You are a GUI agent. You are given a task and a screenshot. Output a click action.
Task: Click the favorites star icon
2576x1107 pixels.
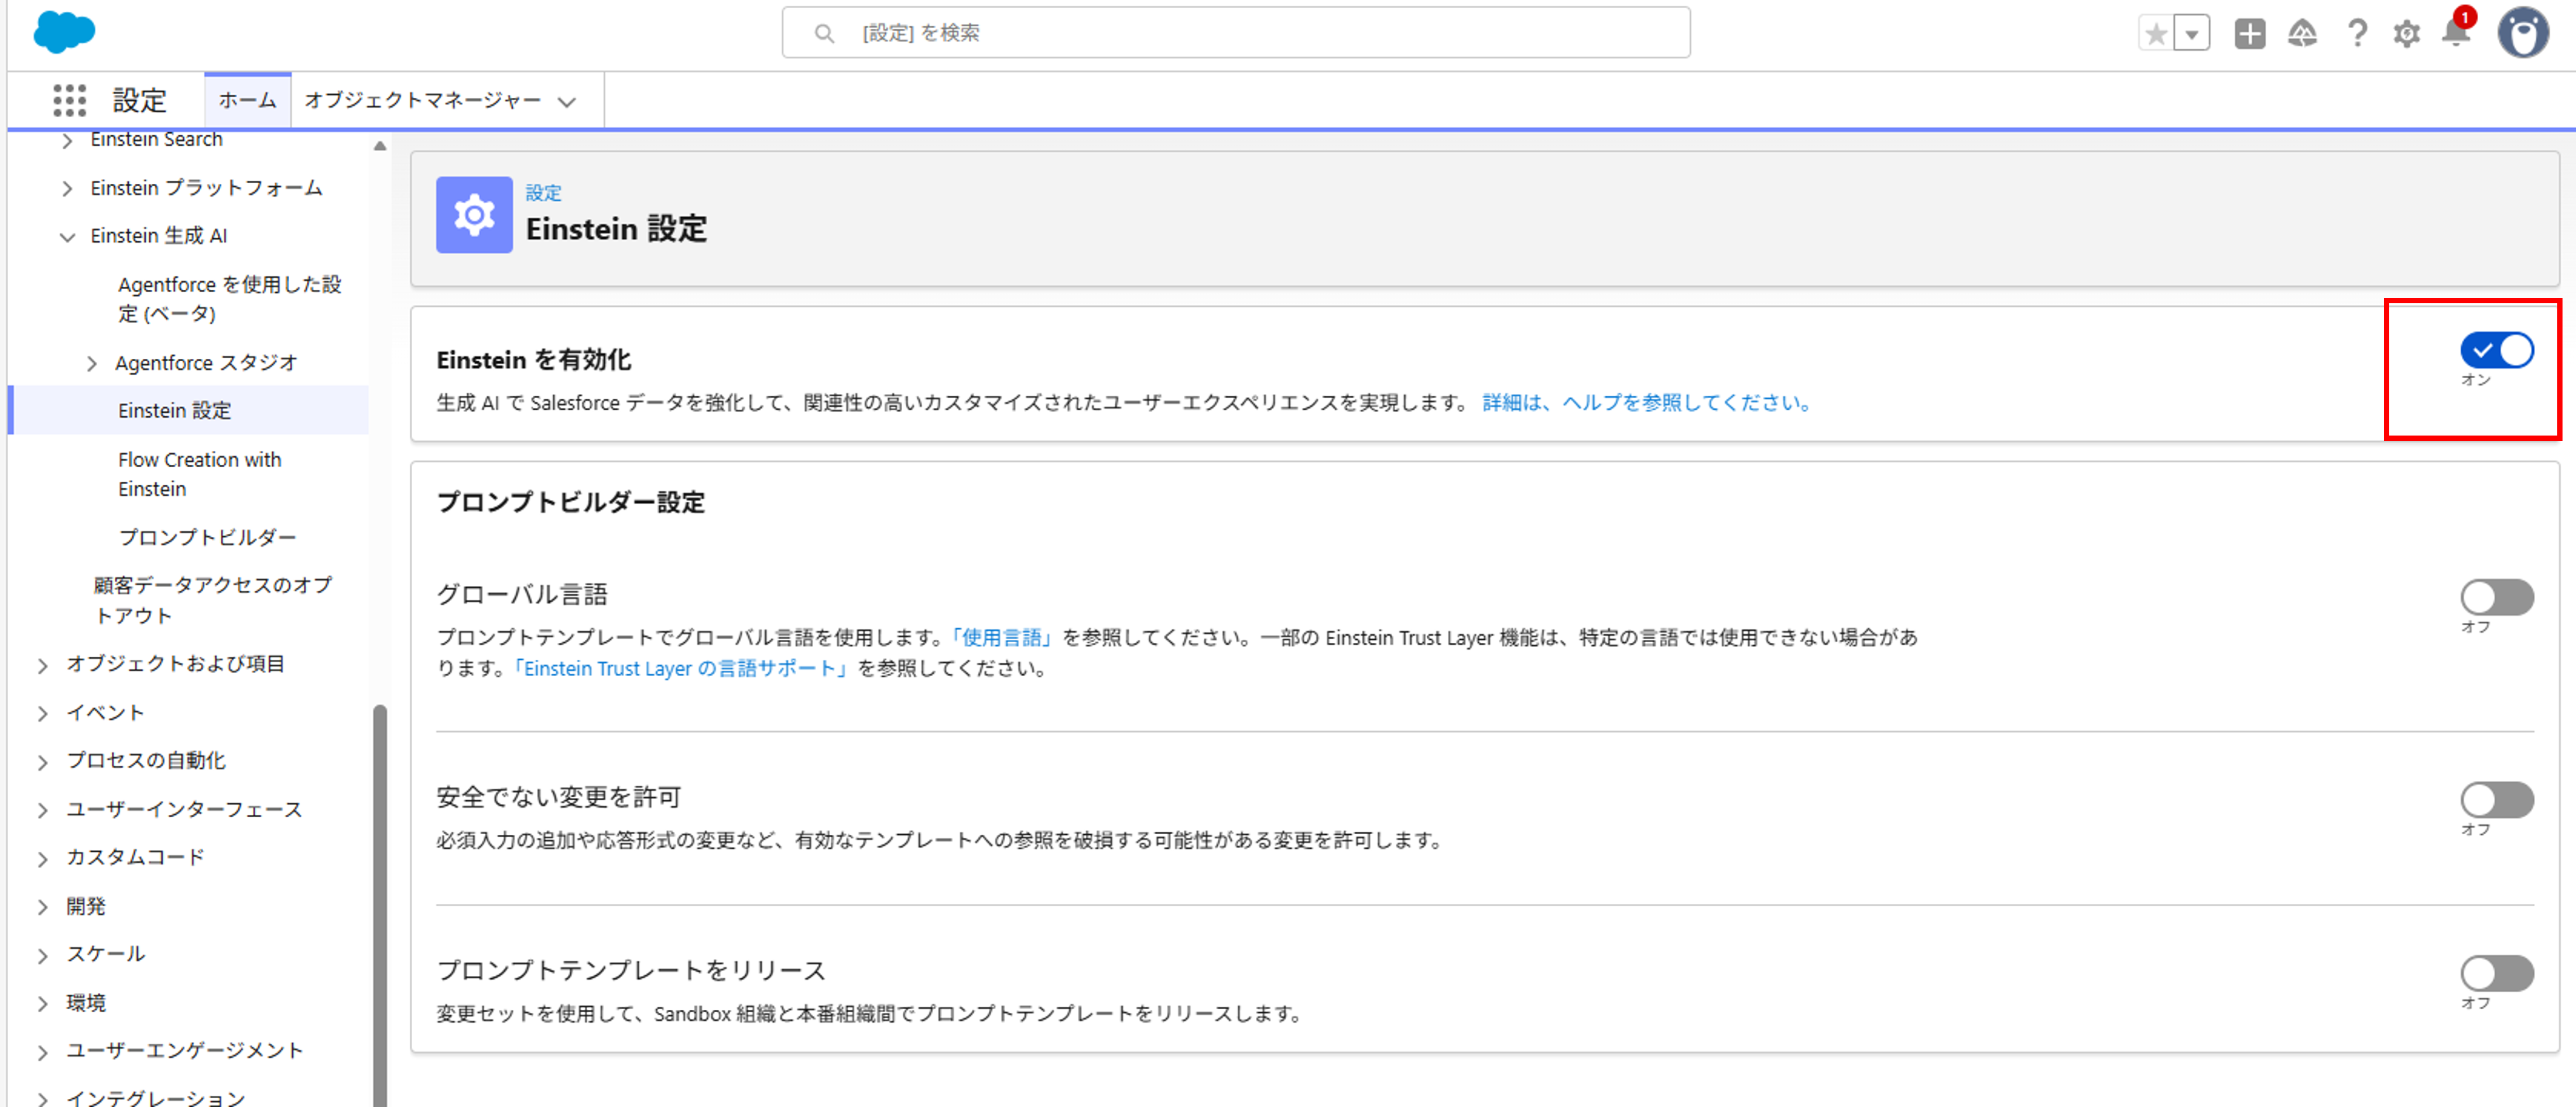[2156, 34]
